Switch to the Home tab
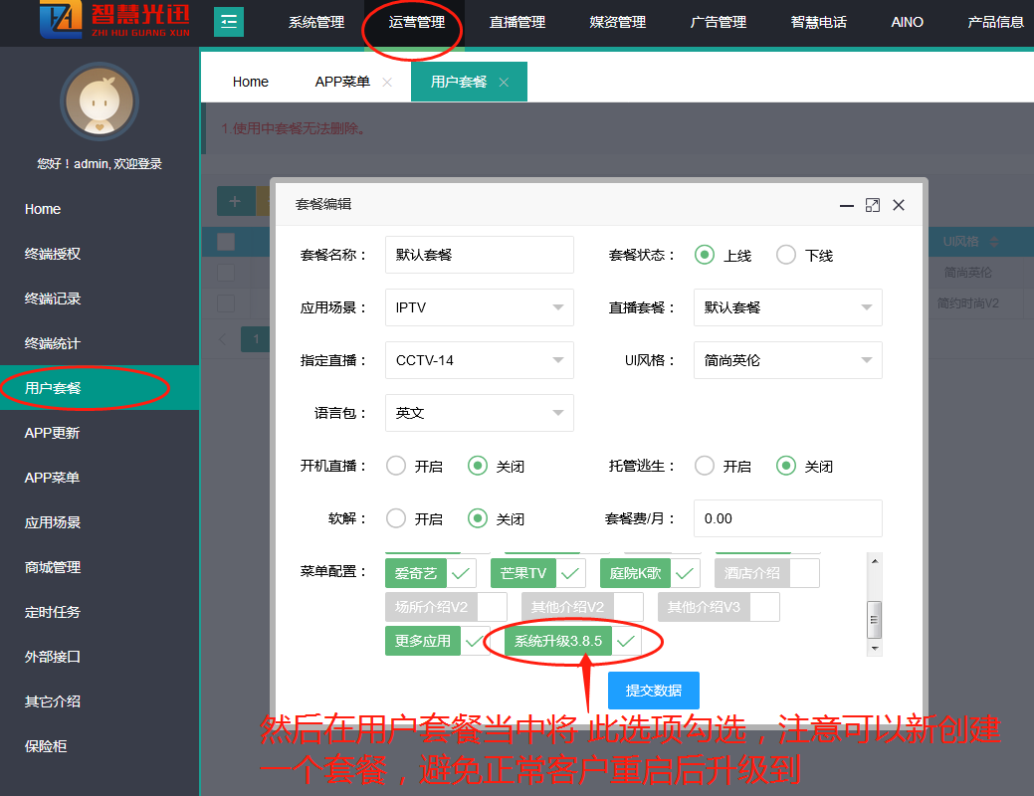This screenshot has width=1034, height=796. 251,82
